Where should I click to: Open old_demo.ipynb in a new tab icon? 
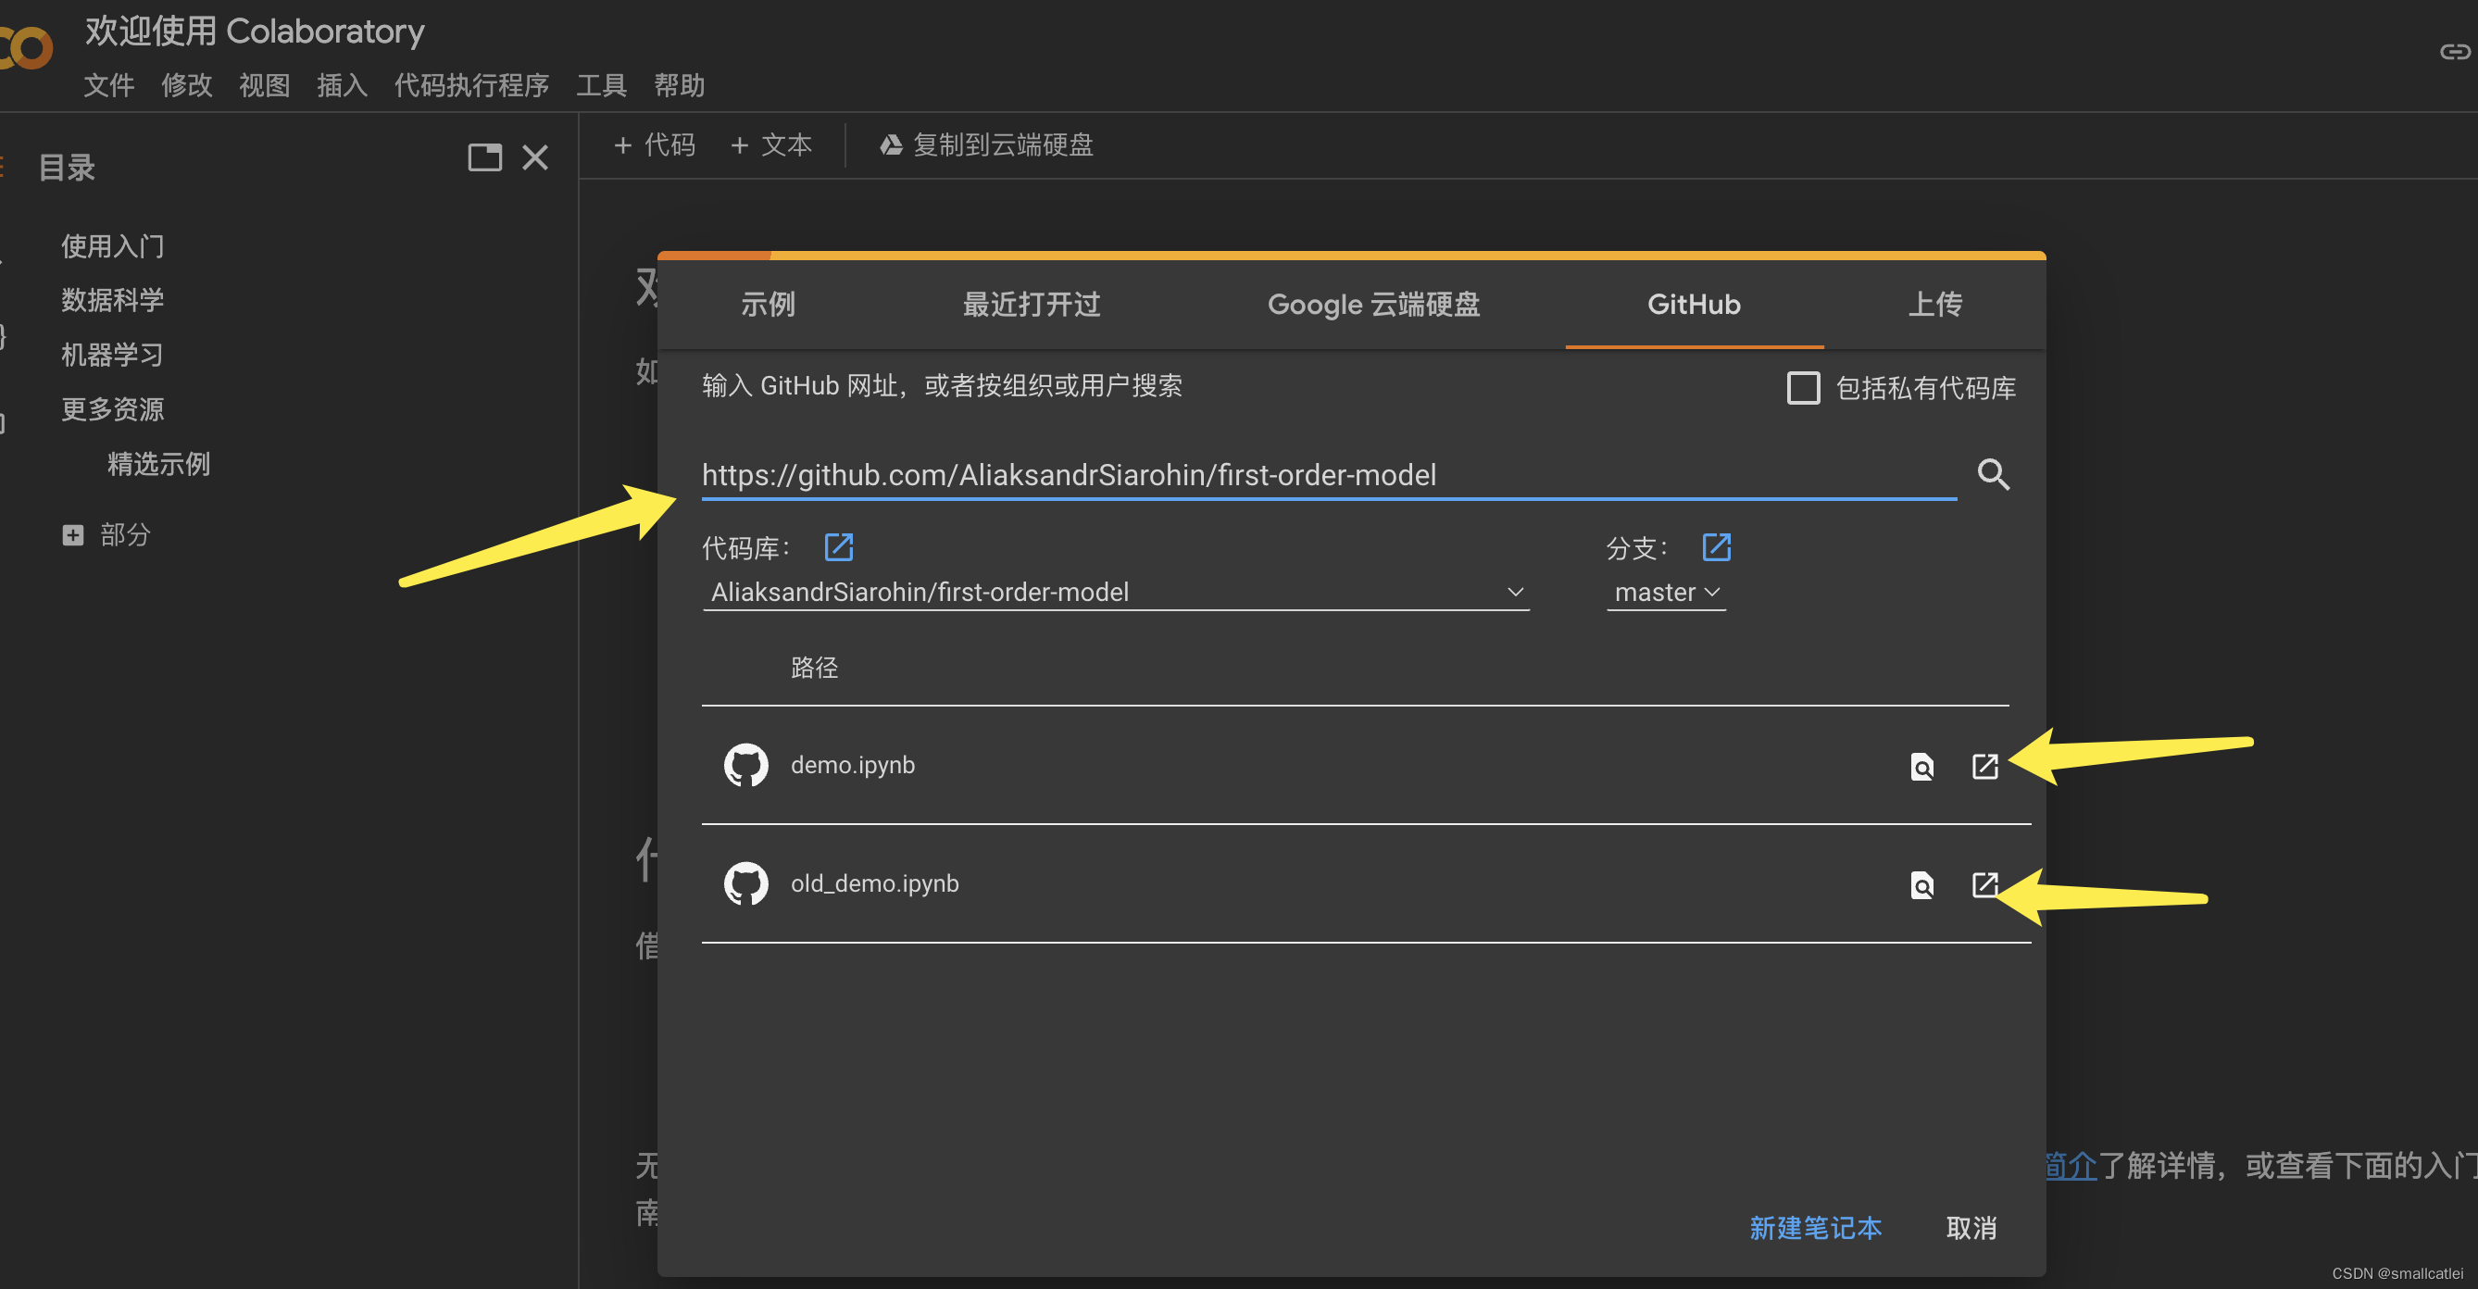pyautogui.click(x=1984, y=885)
